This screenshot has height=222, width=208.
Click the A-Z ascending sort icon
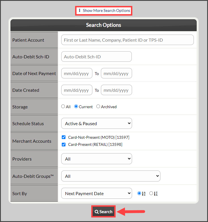144,194
